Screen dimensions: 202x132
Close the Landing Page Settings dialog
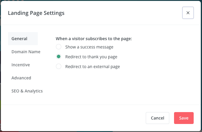click(188, 13)
